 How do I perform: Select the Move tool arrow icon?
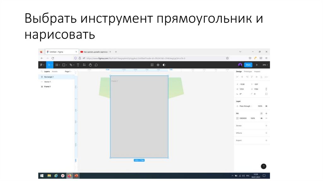click(49, 65)
